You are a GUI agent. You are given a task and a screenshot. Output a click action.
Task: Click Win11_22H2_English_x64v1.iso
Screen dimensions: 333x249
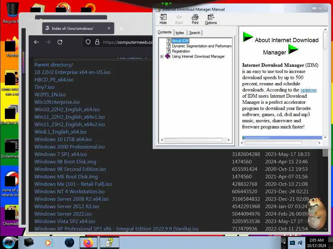click(70, 117)
